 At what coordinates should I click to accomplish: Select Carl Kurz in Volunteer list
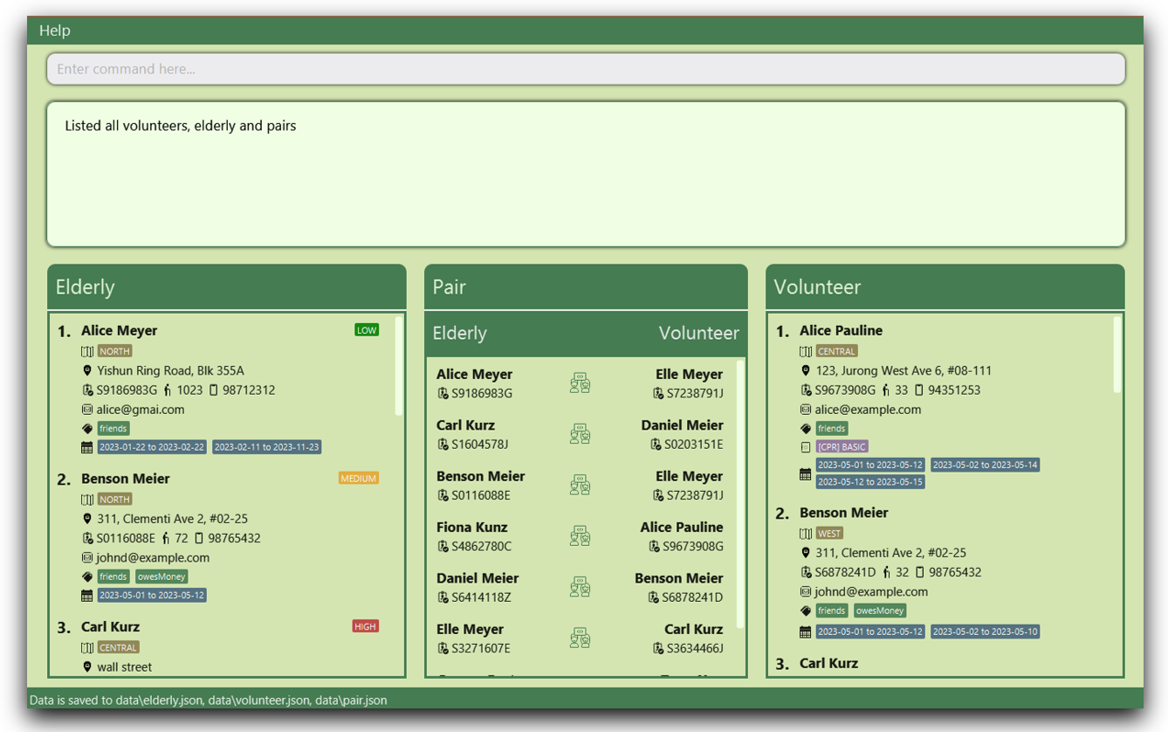click(x=828, y=664)
